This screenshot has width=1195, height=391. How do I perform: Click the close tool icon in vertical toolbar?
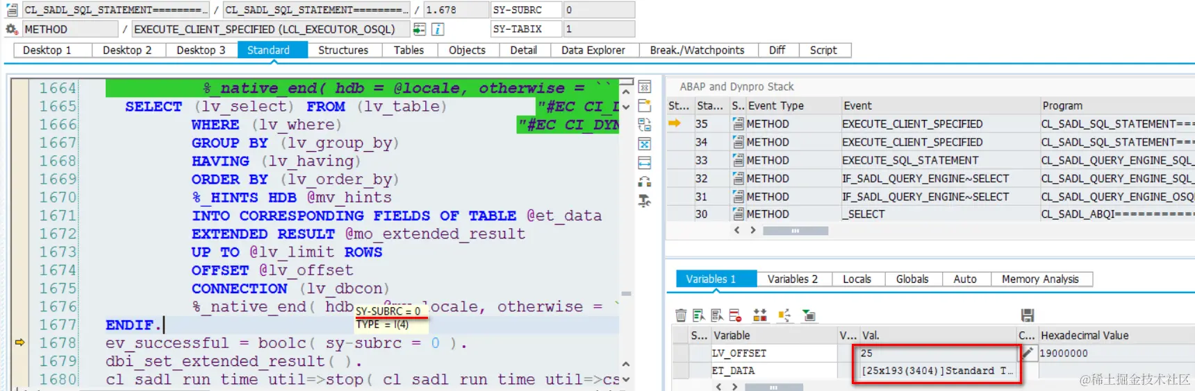[x=645, y=87]
